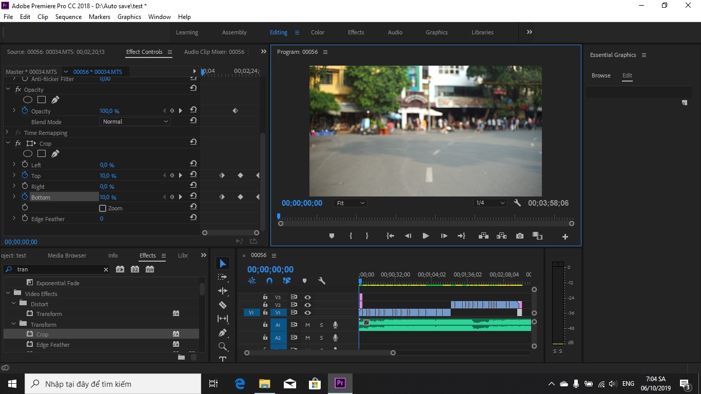
Task: Mute track A1
Action: click(x=307, y=324)
